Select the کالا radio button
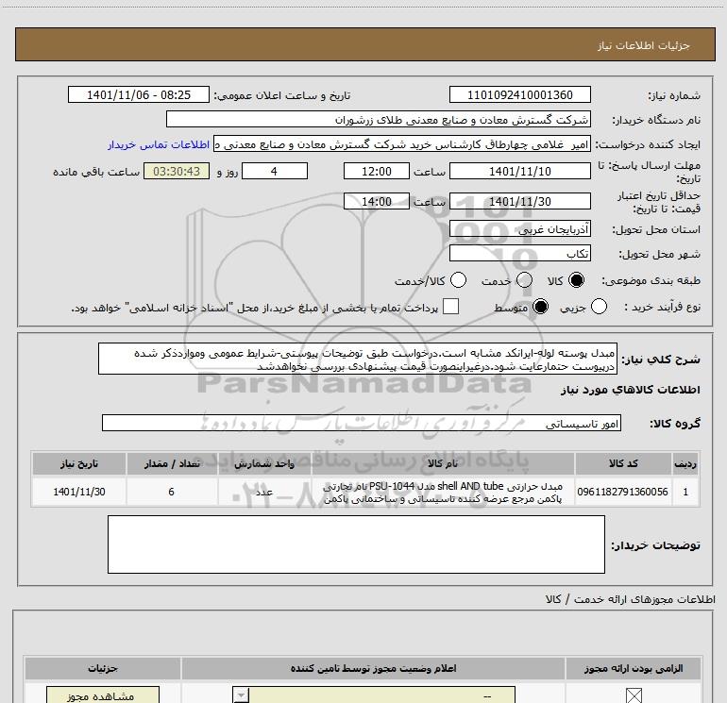 point(576,280)
